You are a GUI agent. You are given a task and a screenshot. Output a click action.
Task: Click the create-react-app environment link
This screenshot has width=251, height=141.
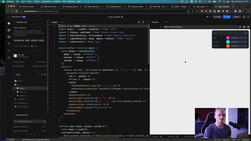click(x=39, y=66)
